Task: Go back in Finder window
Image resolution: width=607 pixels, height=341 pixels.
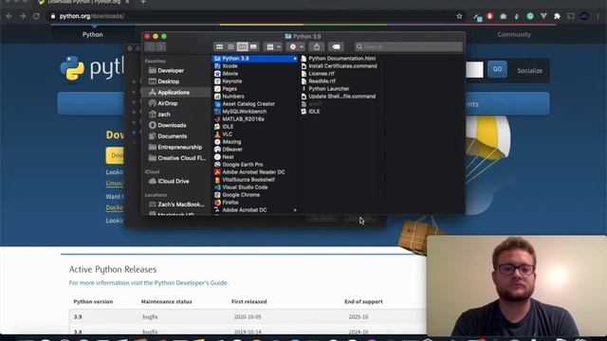Action: coord(150,46)
